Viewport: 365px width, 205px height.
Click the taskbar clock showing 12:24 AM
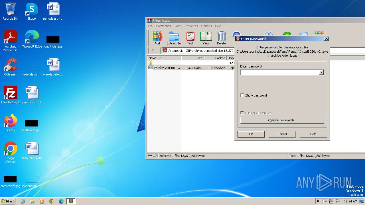350,201
